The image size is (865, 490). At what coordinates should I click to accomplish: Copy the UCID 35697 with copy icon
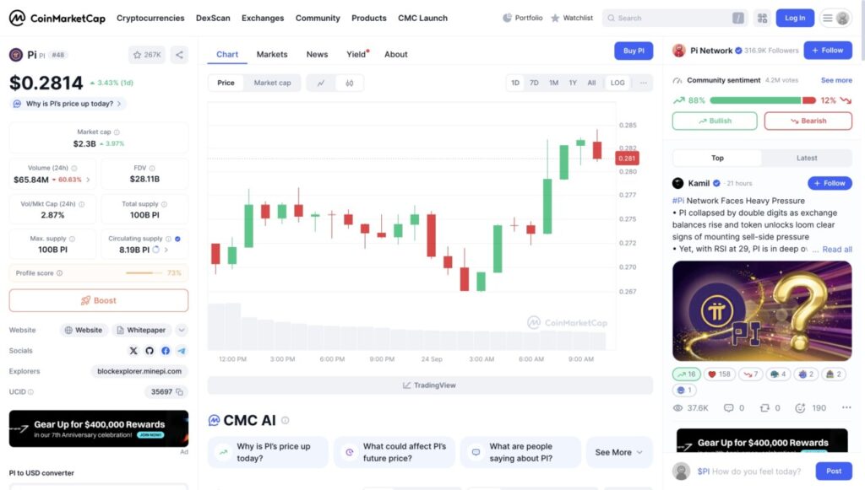180,392
